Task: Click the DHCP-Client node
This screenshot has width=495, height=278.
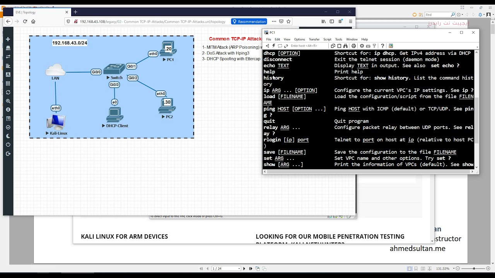Action: click(x=114, y=115)
